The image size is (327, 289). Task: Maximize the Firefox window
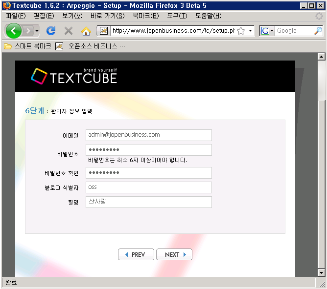coord(311,5)
